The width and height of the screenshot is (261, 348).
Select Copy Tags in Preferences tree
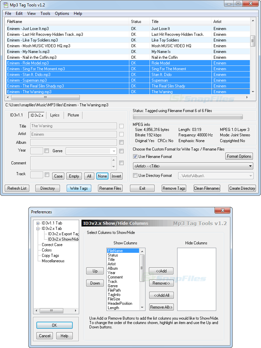[51, 256]
